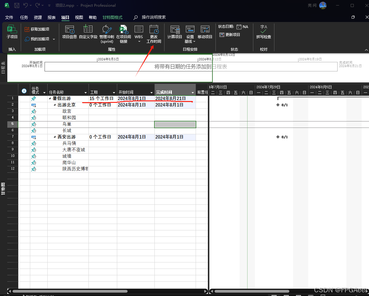Viewport: 369px width, 296px height.
Task: Run 拼写检查 spelling check
Action: (x=264, y=32)
